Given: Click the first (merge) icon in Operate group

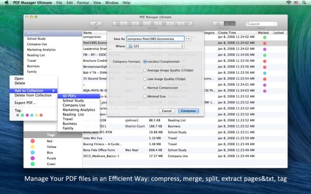Looking at the screenshot, I should click(118, 24).
